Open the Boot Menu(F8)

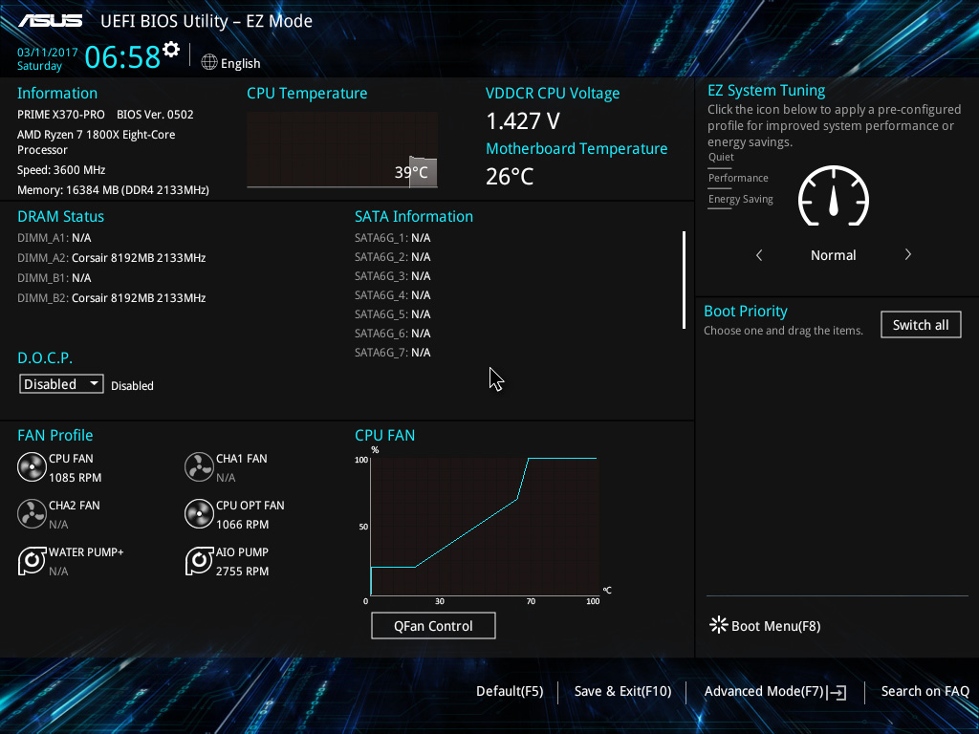click(766, 625)
